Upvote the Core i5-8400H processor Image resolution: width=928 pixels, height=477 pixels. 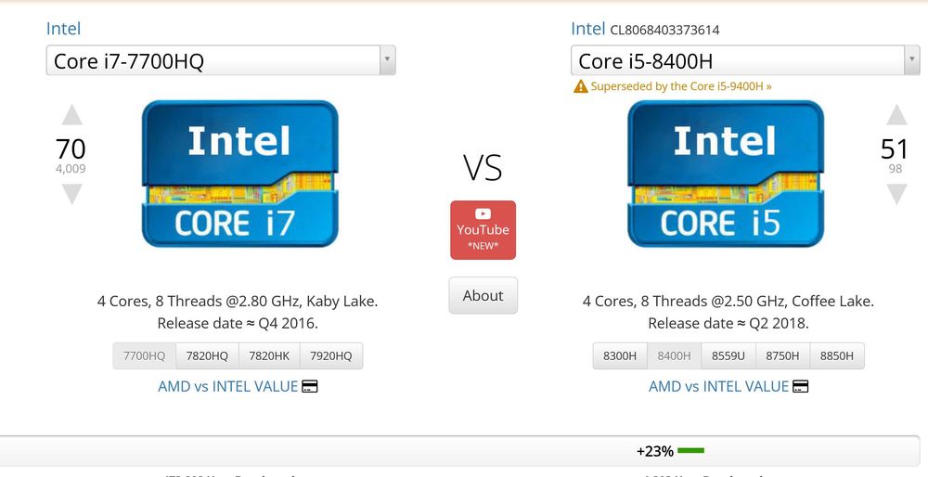click(x=896, y=115)
